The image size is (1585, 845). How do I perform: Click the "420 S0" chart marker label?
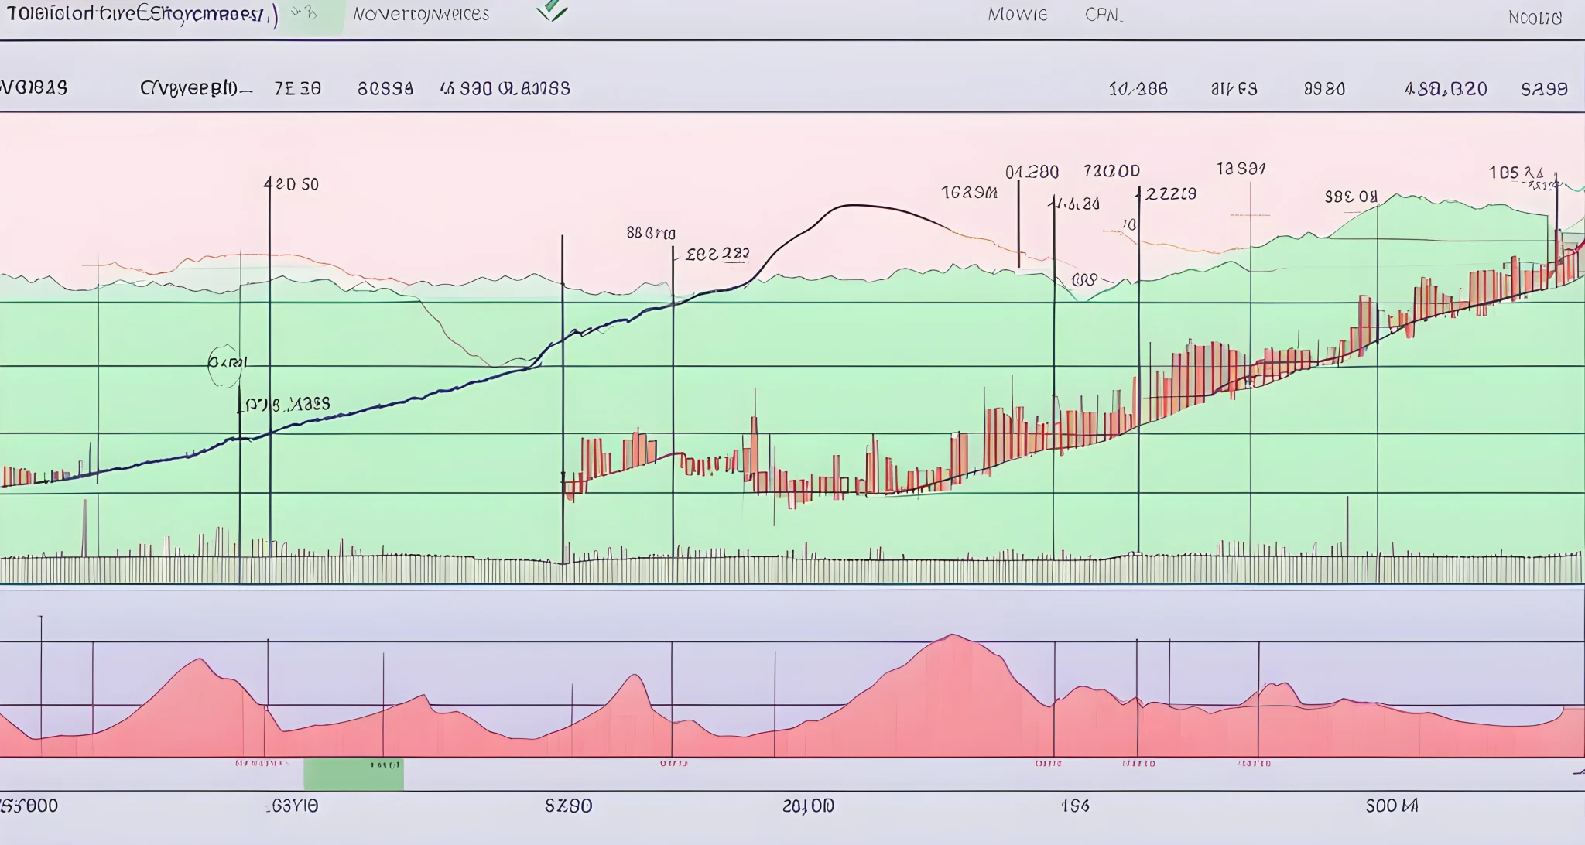pyautogui.click(x=291, y=184)
